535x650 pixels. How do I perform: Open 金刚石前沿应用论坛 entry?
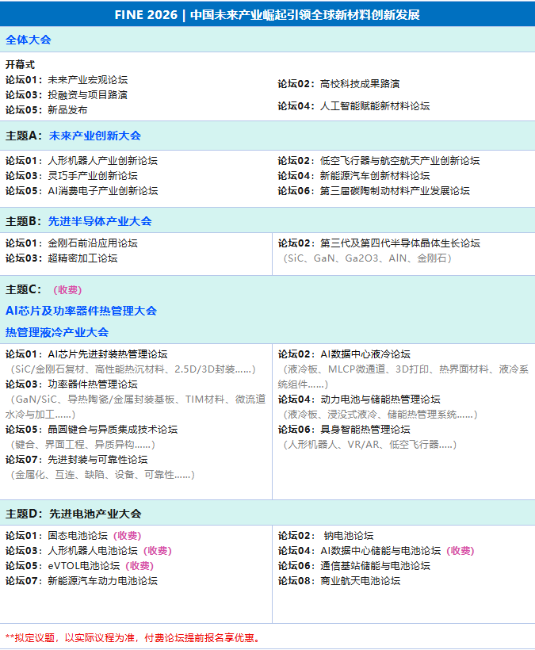[92, 243]
